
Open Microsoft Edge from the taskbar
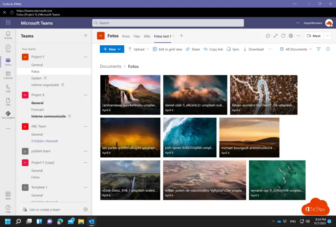coord(60,221)
